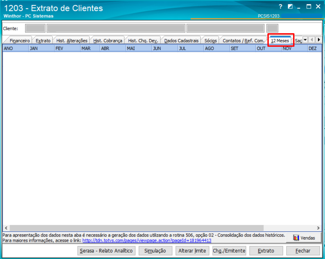Click the third Cliente field
Viewport: 325px width, 259px height.
(225, 28)
